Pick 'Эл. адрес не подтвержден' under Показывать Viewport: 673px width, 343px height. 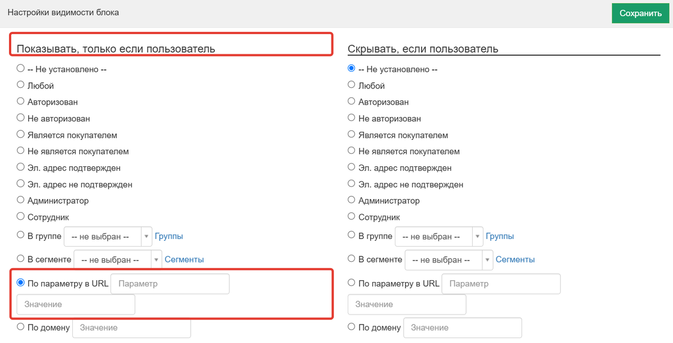[x=21, y=183]
